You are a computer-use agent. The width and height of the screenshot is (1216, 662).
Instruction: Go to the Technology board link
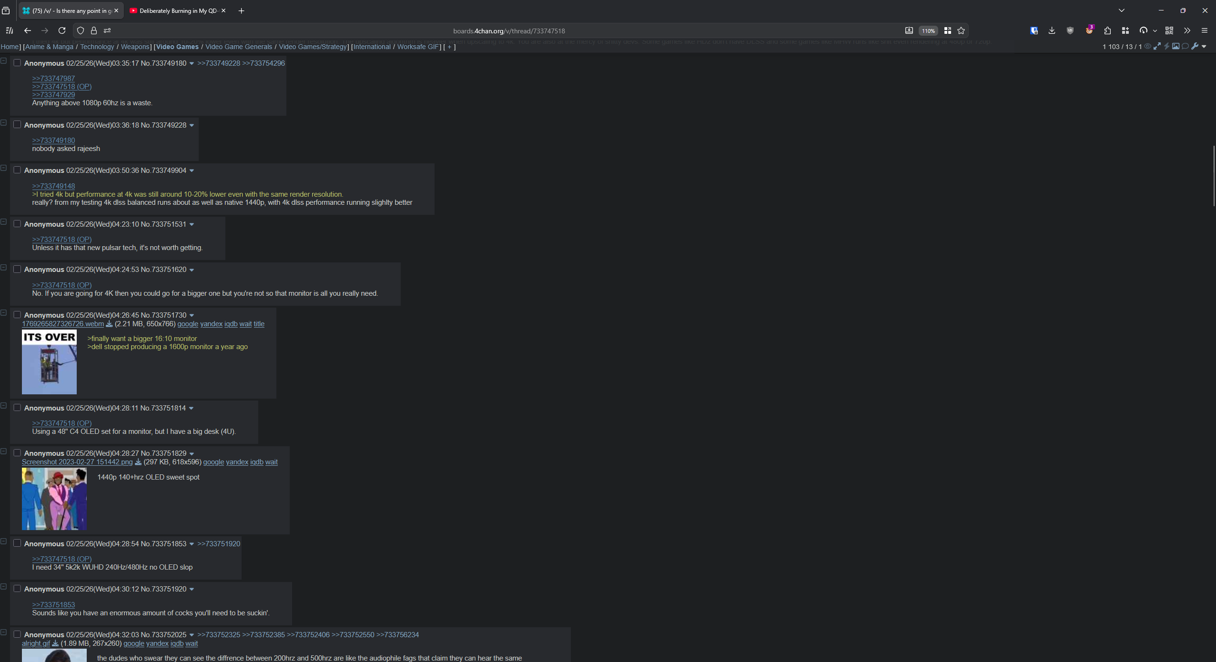tap(97, 47)
